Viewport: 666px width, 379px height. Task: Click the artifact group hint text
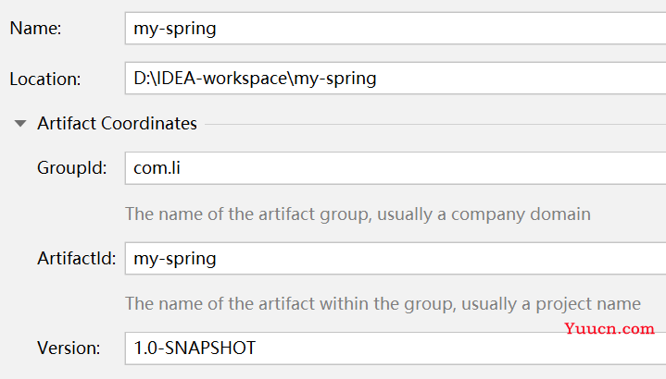point(358,214)
